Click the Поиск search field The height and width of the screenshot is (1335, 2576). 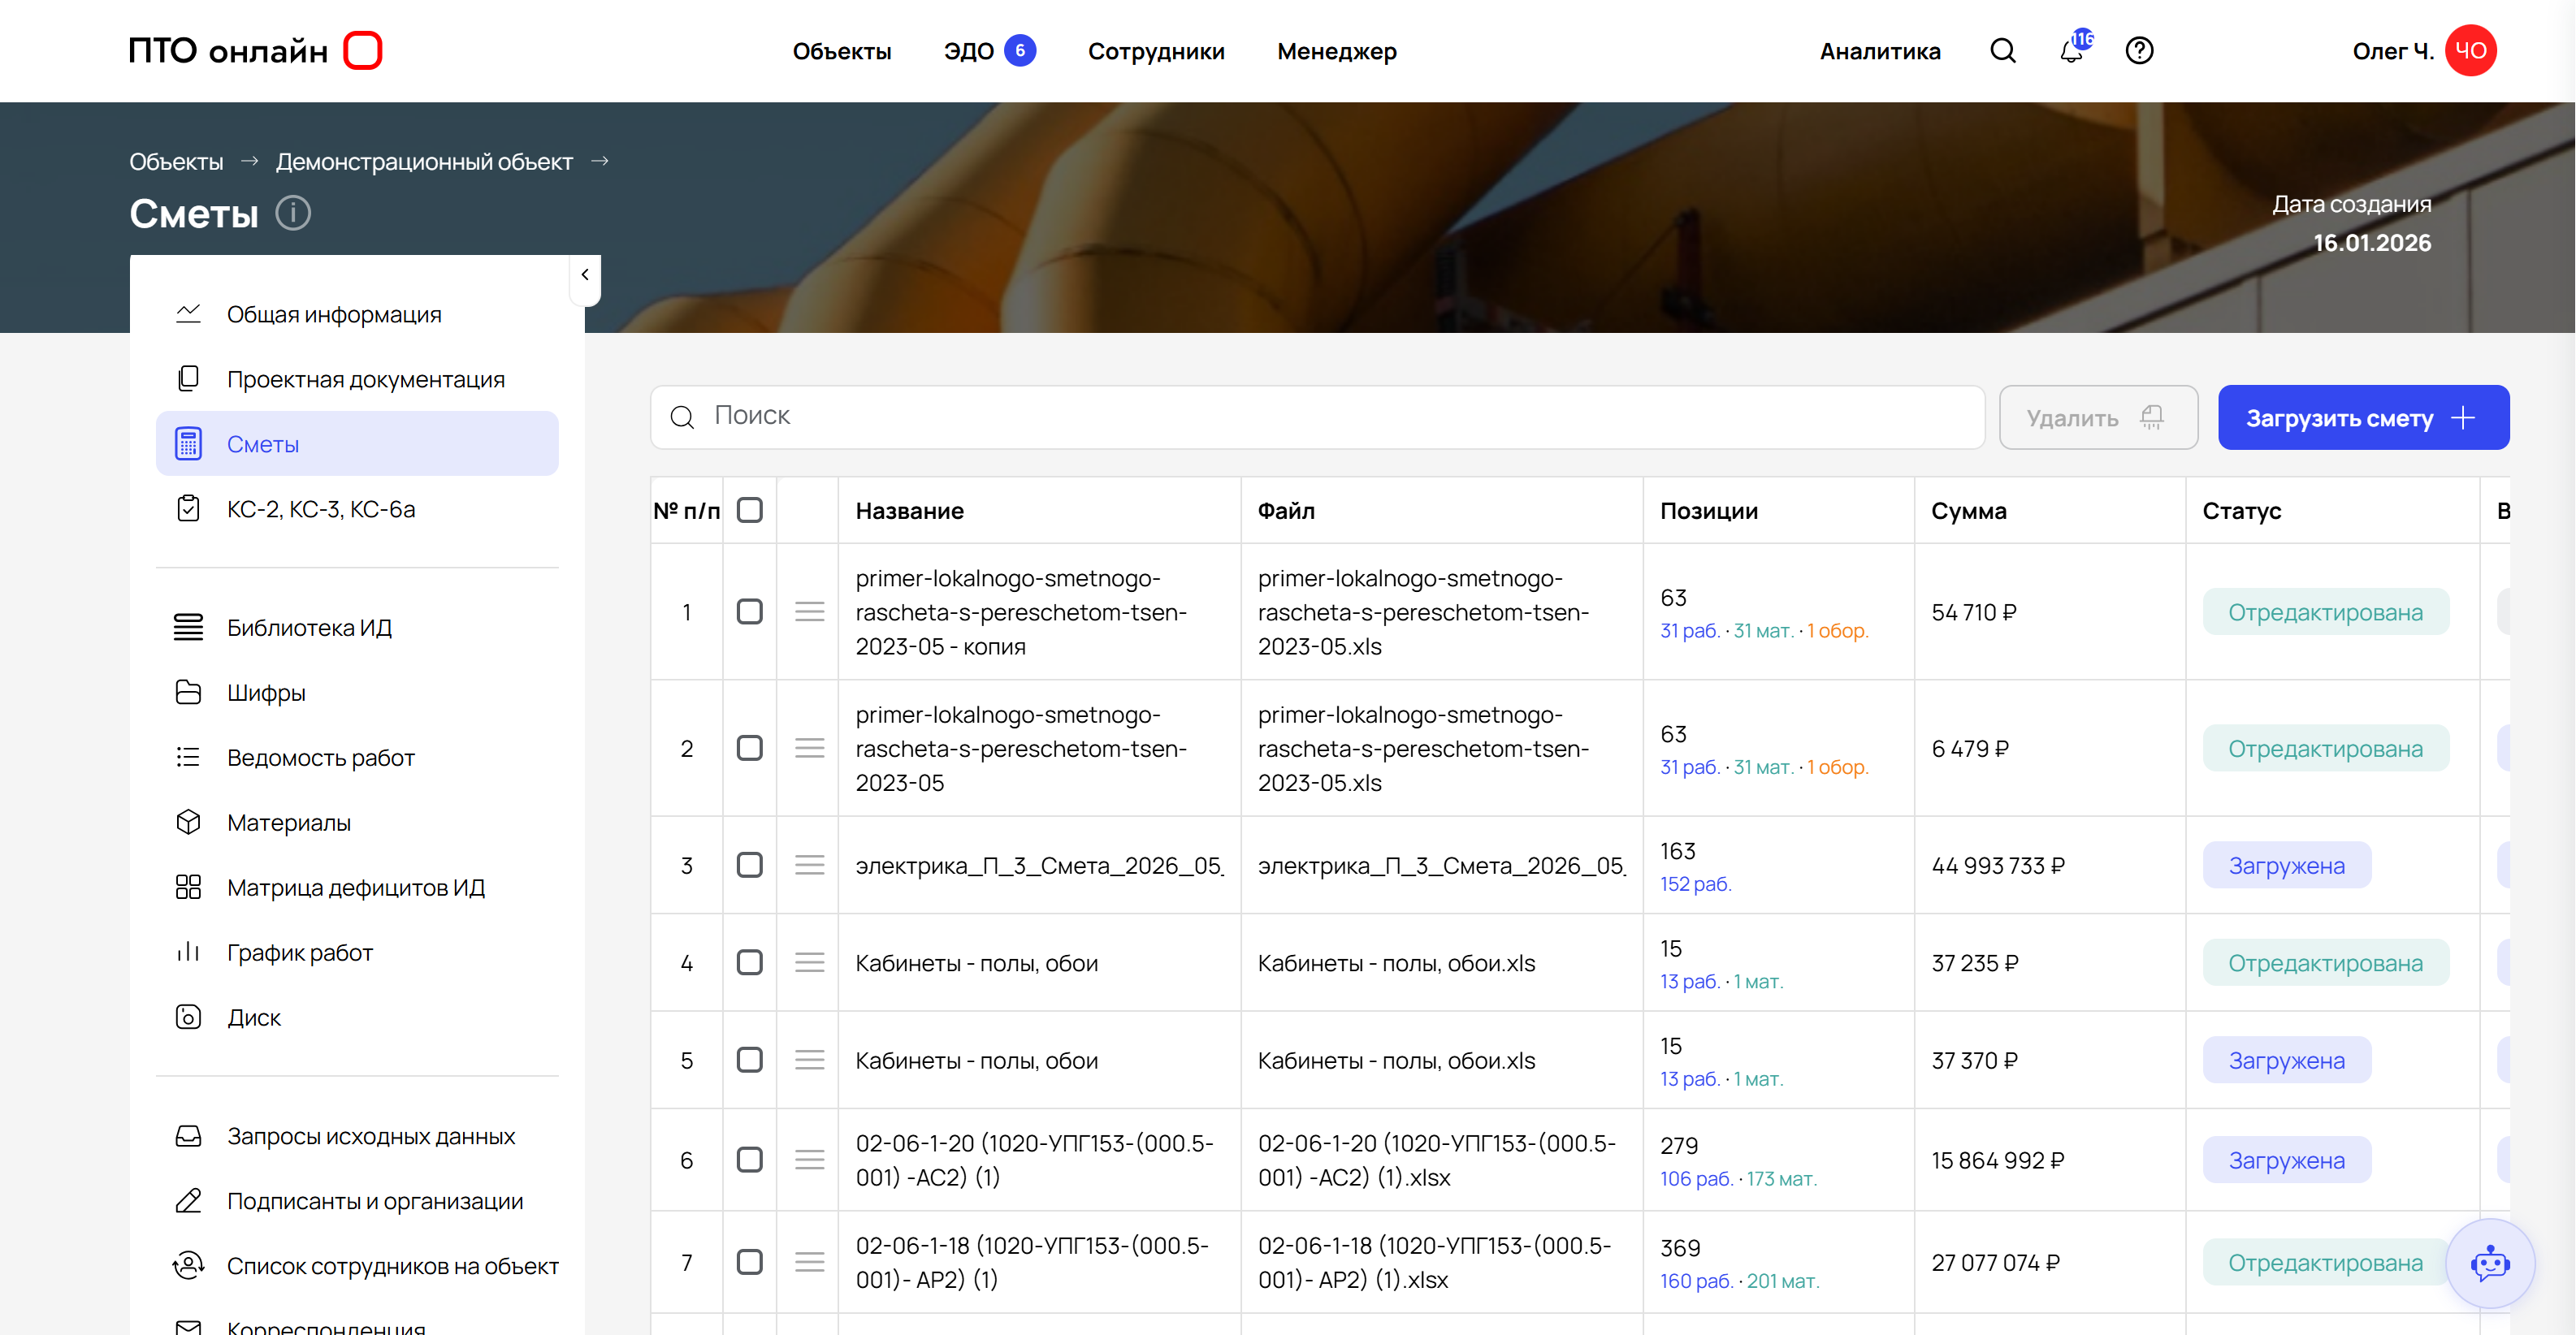pos(1317,417)
